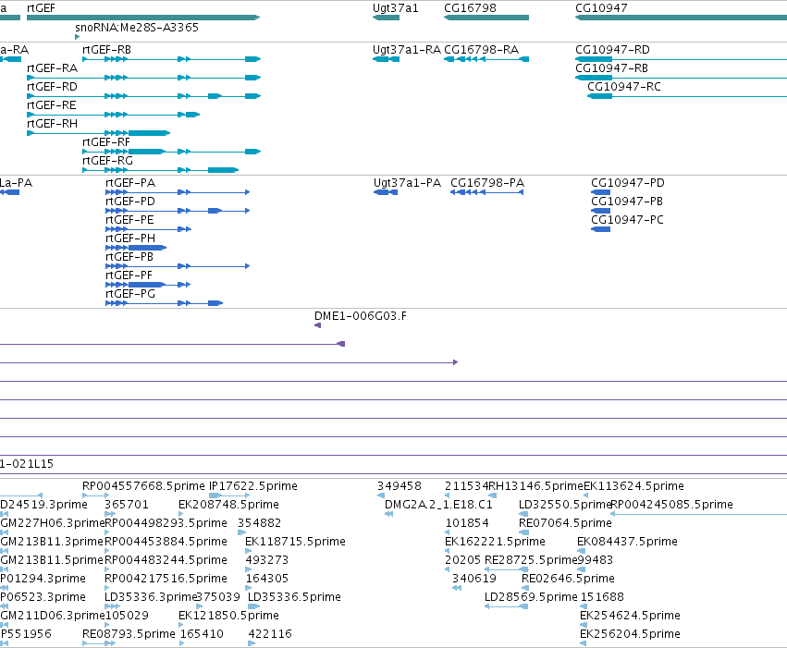
Task: Select the EK256204.5prime EST label
Action: pyautogui.click(x=631, y=634)
